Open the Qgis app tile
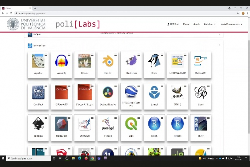 coord(131,128)
